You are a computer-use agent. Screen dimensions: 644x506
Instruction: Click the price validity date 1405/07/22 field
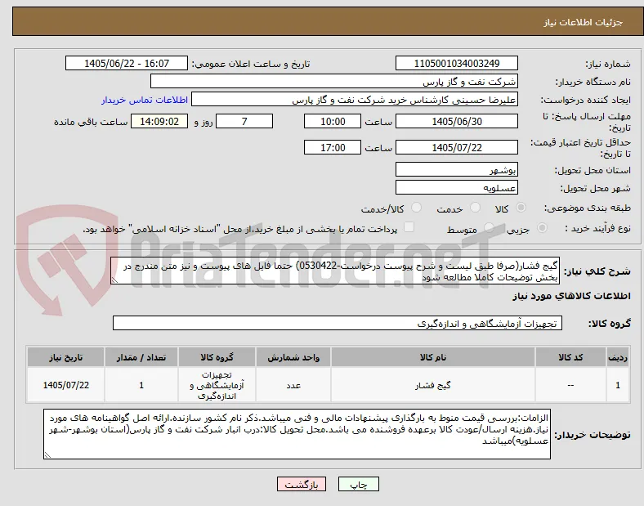coord(457,147)
